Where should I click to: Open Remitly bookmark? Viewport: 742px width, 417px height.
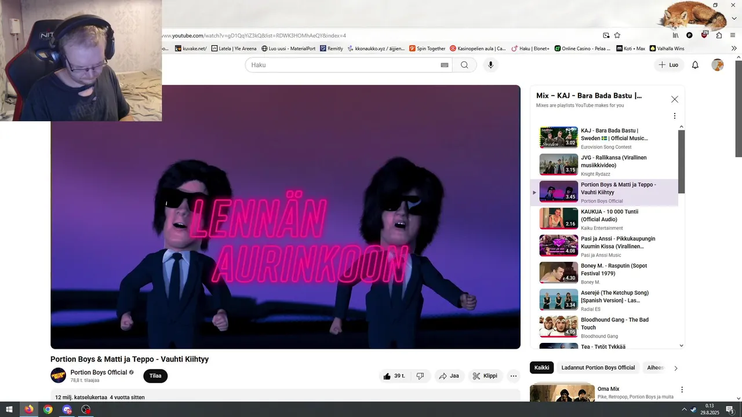(x=332, y=49)
